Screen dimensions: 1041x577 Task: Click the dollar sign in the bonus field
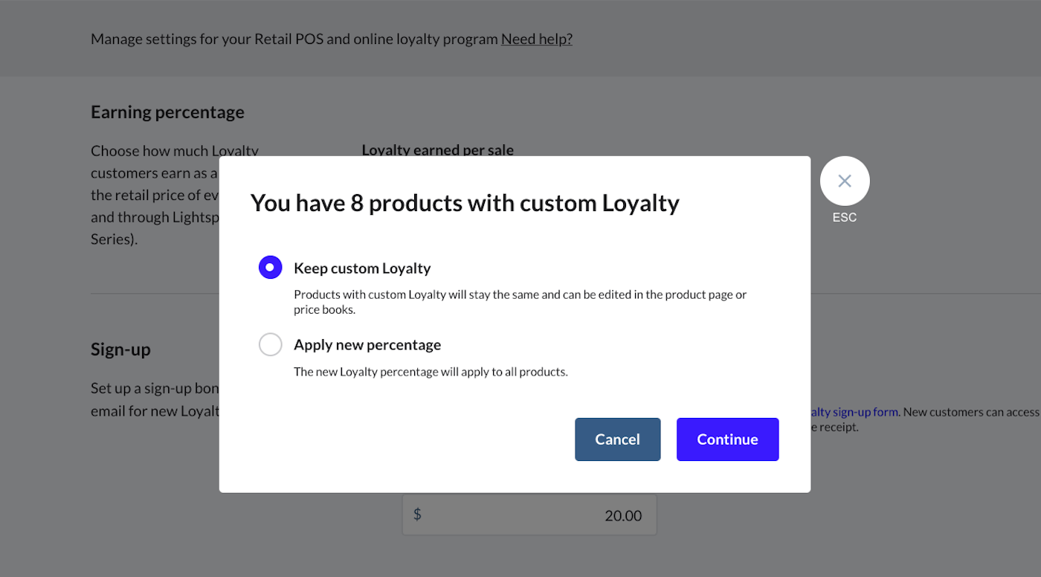[x=417, y=515]
